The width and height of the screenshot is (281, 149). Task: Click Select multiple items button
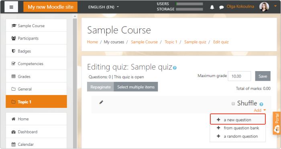coord(136,87)
